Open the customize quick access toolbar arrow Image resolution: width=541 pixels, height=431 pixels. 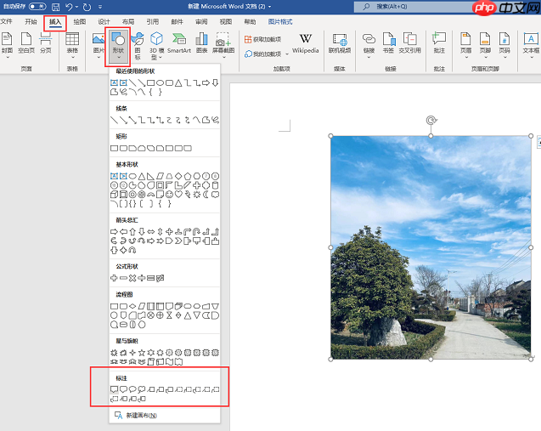click(x=100, y=7)
